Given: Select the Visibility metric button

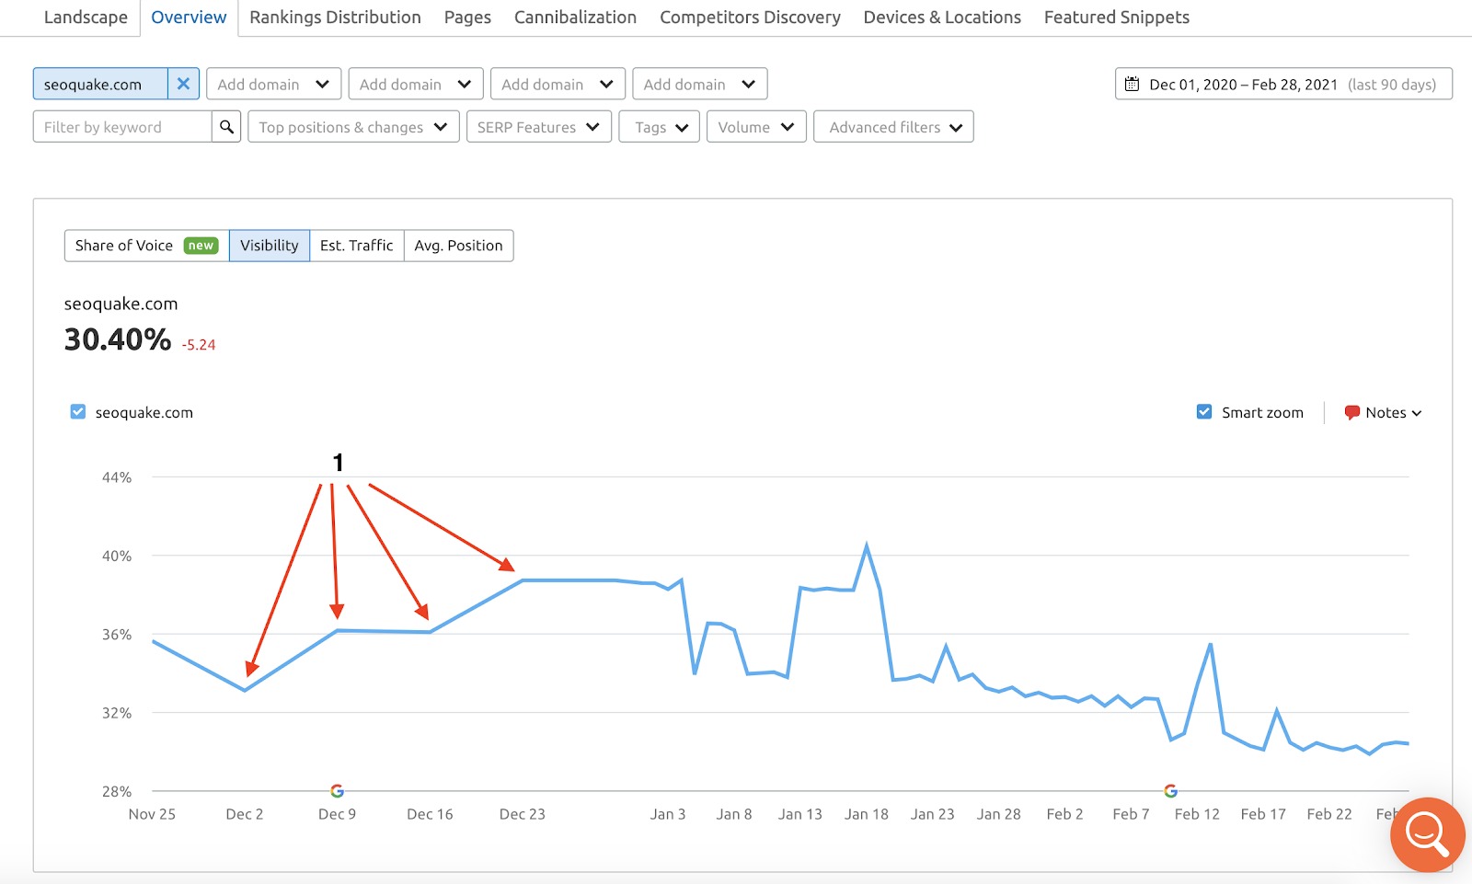Looking at the screenshot, I should pos(270,246).
